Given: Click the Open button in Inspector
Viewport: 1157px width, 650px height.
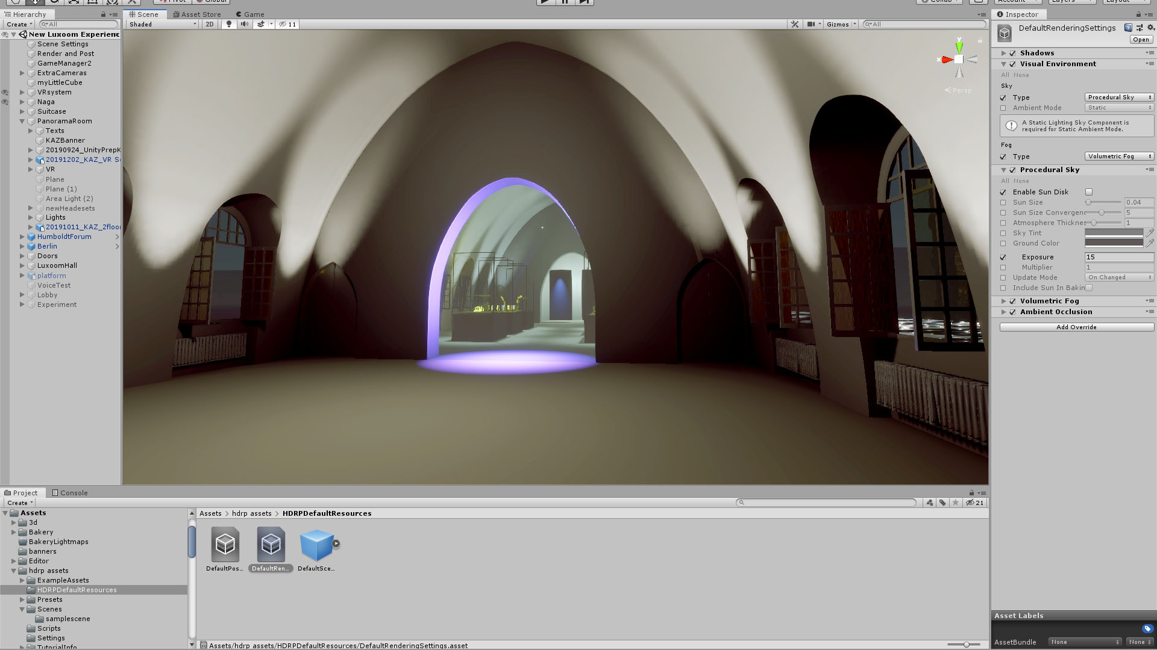Looking at the screenshot, I should point(1141,39).
